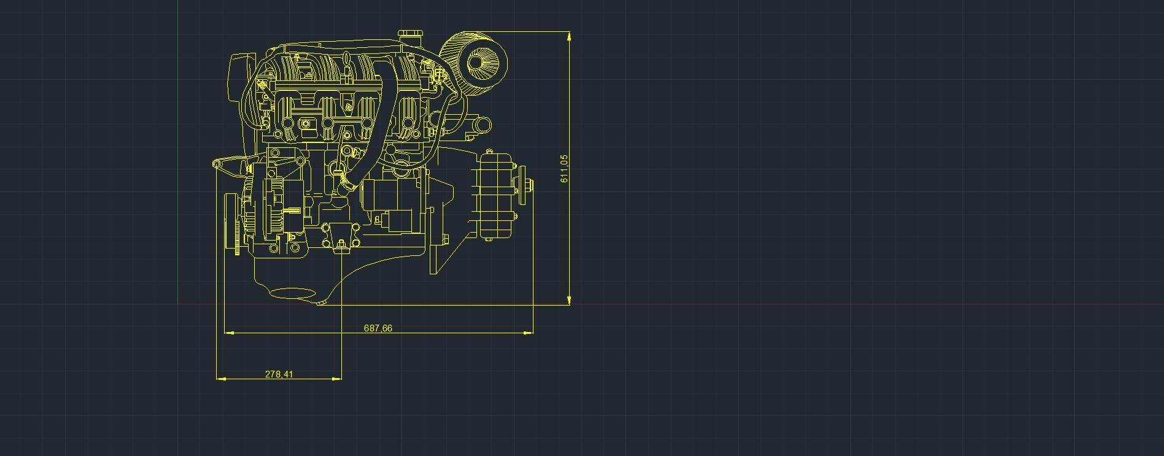Pick the top arrowhead of 611,05 dimension

click(570, 37)
